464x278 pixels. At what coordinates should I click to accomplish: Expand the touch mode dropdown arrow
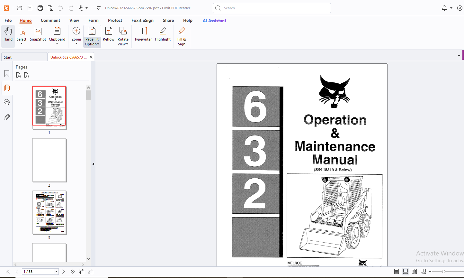point(86,8)
